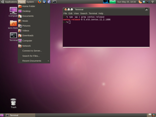This screenshot has width=156, height=117.
Task: Click the Terminal window title text
Action: coord(79,10)
